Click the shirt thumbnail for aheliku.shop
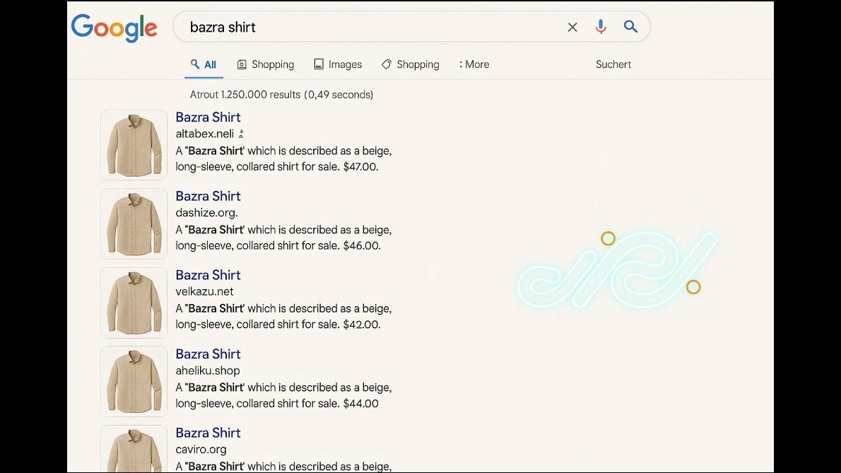The width and height of the screenshot is (841, 473). coord(134,381)
